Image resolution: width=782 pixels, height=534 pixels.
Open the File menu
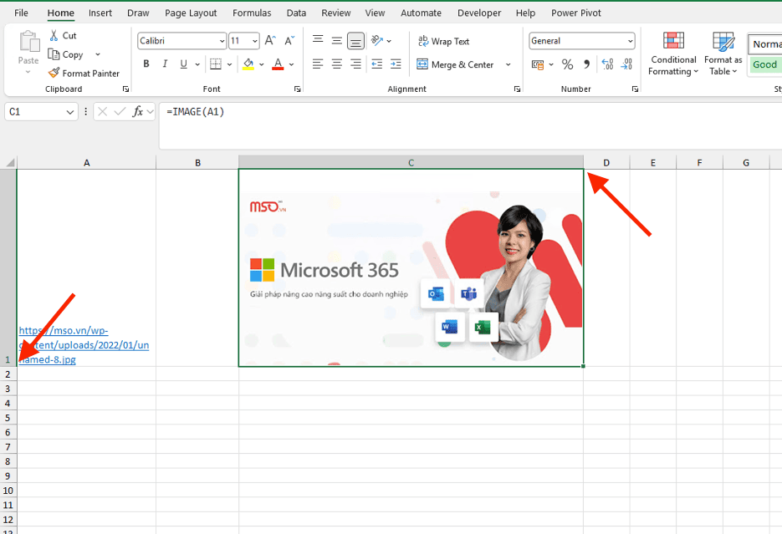(x=21, y=13)
